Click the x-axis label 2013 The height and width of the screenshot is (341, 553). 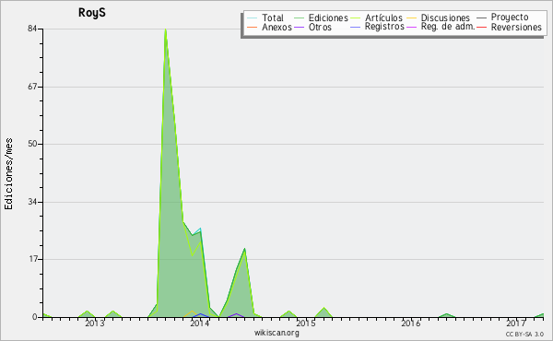[x=95, y=323]
